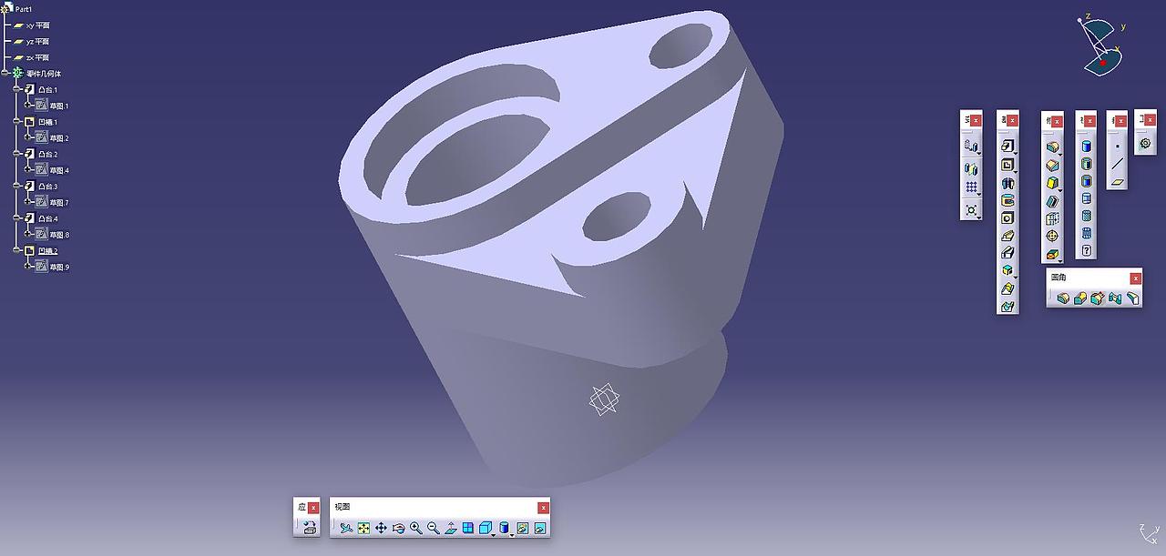Click Swap Visible Space icon
Image resolution: width=1166 pixels, height=556 pixels.
pyautogui.click(x=540, y=528)
